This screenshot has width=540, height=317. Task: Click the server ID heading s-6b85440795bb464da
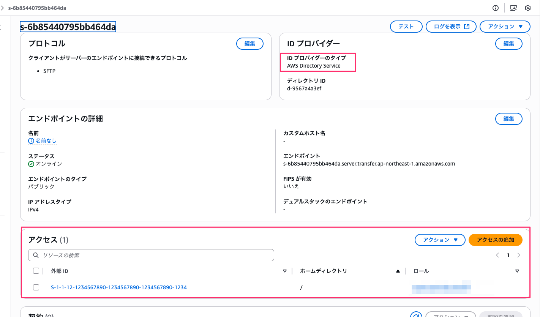pyautogui.click(x=68, y=27)
